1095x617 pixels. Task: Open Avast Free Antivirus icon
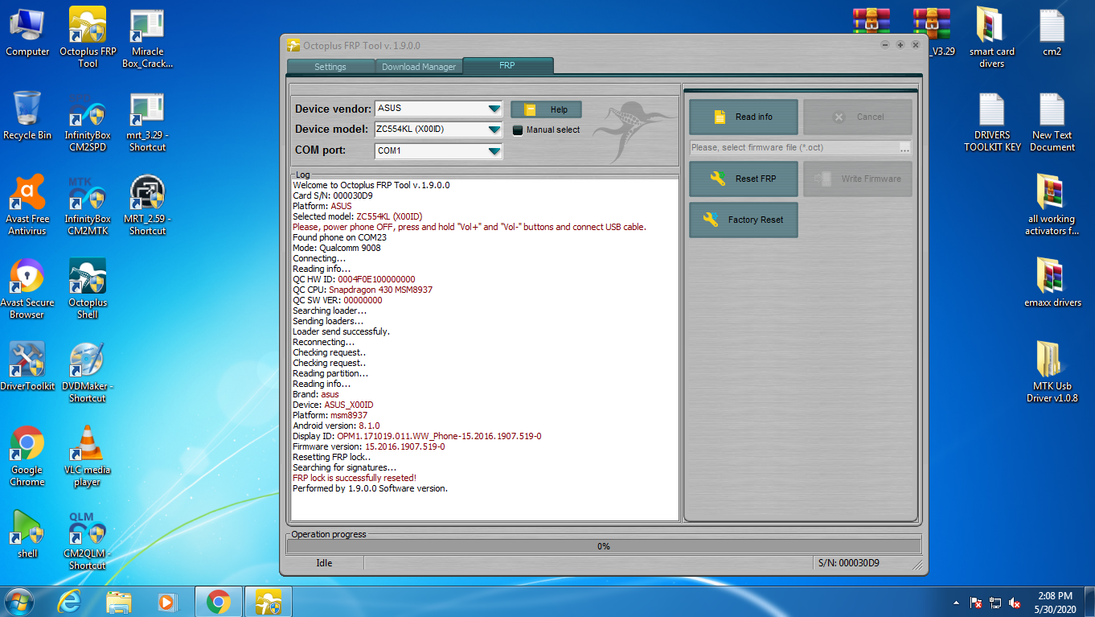tap(27, 204)
